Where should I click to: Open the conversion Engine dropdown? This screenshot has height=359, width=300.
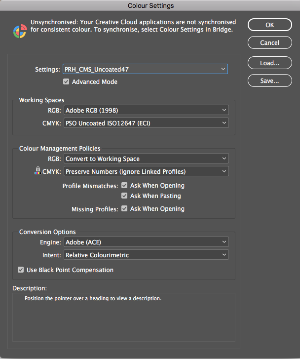pyautogui.click(x=146, y=242)
